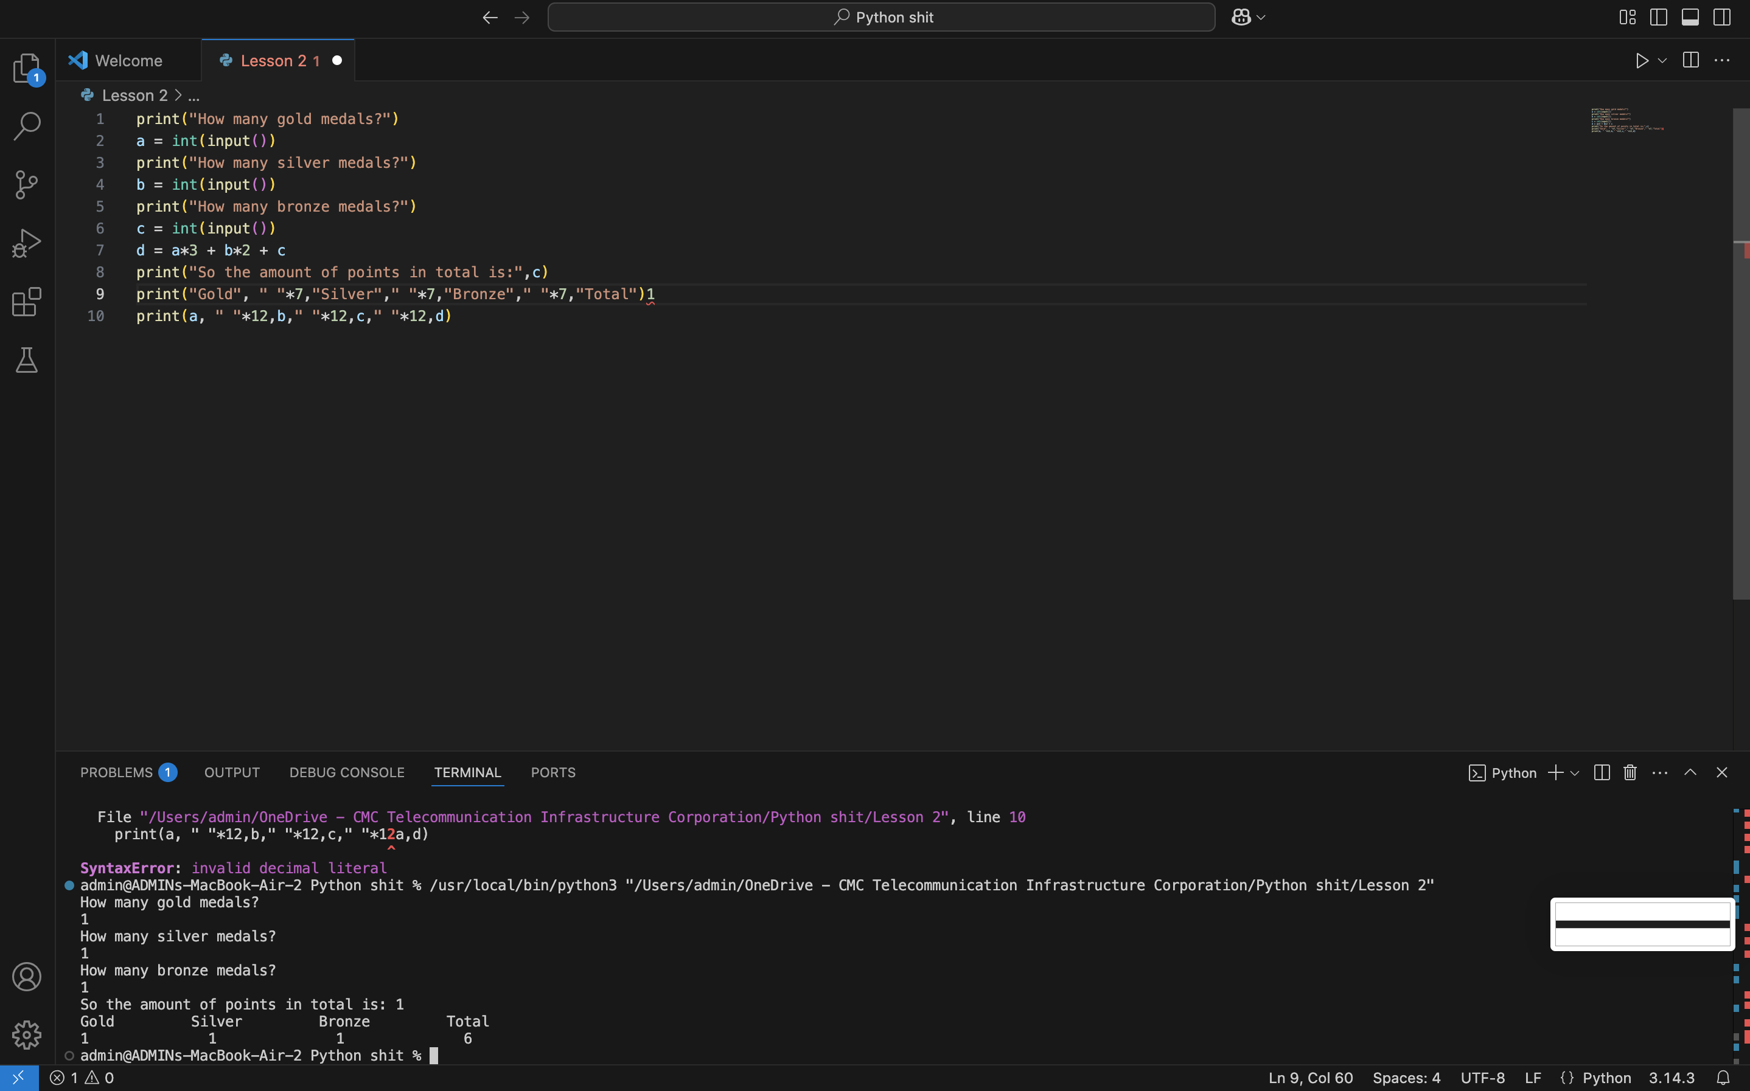This screenshot has height=1091, width=1750.
Task: Switch to the Welcome editor tab
Action: (128, 61)
